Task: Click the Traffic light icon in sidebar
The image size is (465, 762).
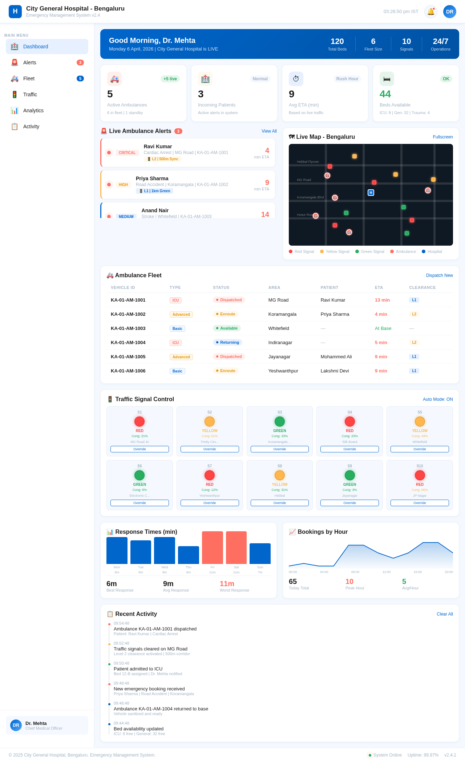Action: 15,94
